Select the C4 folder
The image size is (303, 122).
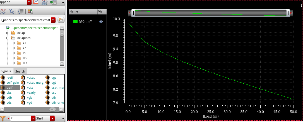tap(25, 48)
